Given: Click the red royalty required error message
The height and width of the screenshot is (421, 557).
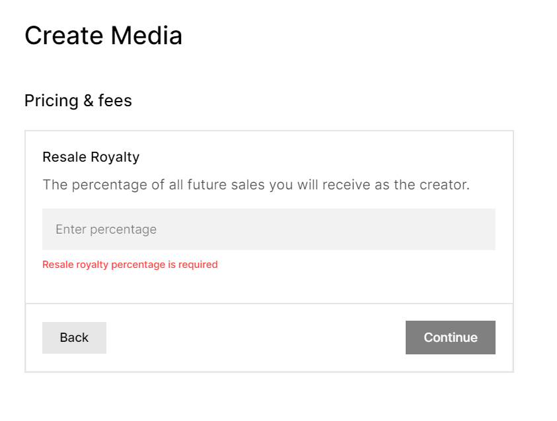Looking at the screenshot, I should coord(130,265).
